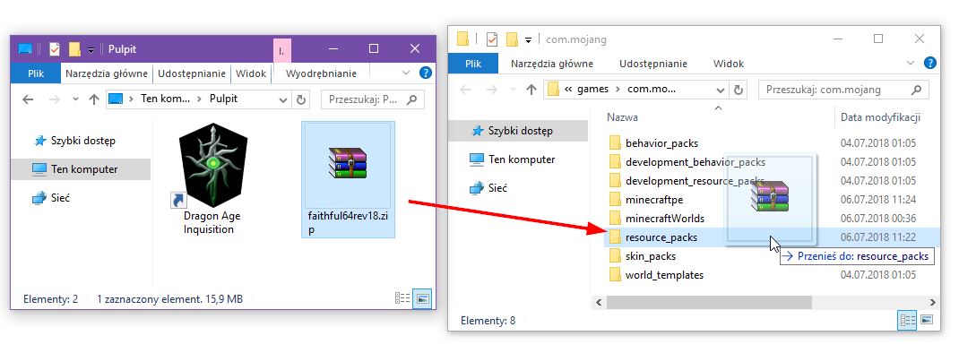Expand com.mojang address bar history dropdown
Viewport: 959px width, 353px height.
click(x=721, y=90)
